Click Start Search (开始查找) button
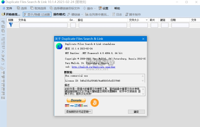Viewport: 200px width, 127px height. [11, 14]
